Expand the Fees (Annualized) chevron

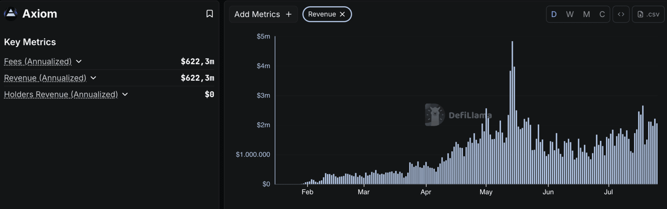(79, 62)
